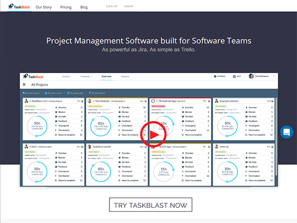The image size is (297, 223).
Task: Click the 50% progress ring on Example website card
Action: coord(228,126)
